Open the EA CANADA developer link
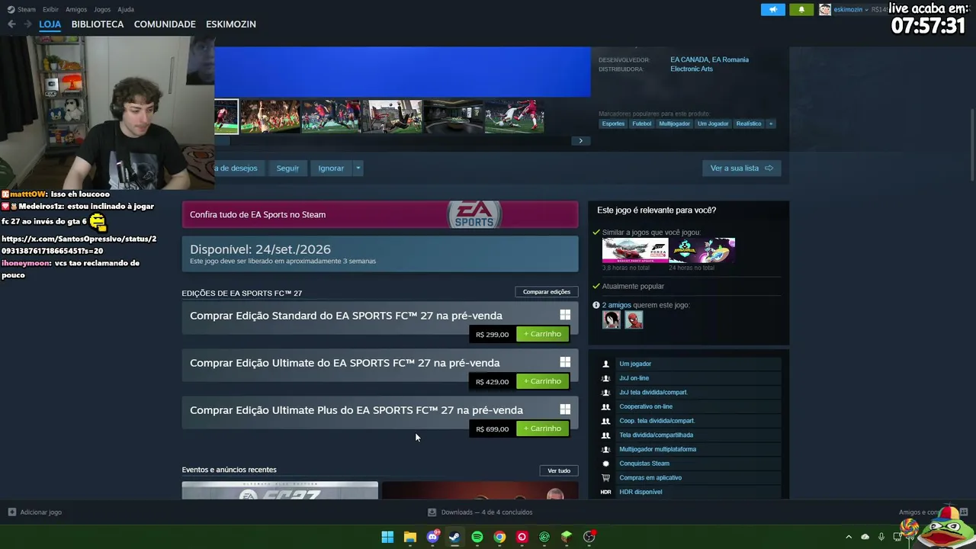 click(689, 59)
